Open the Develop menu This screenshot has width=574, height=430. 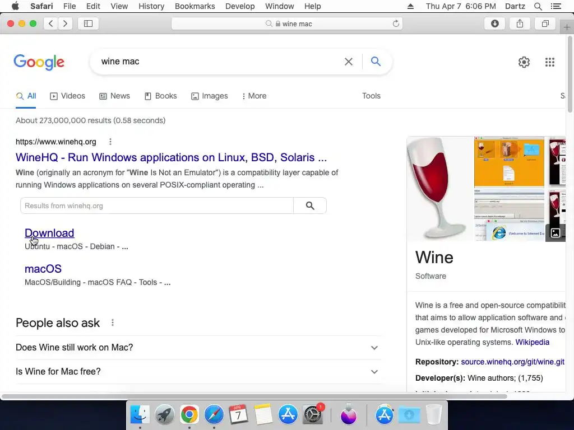click(240, 6)
